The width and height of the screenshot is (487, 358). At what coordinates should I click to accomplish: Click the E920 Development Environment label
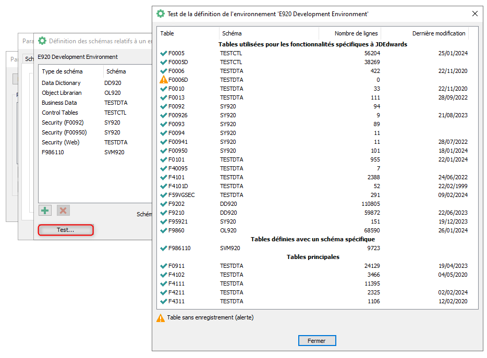pyautogui.click(x=78, y=57)
